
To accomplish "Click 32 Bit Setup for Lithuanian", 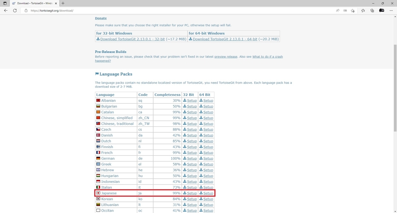I will click(190, 205).
